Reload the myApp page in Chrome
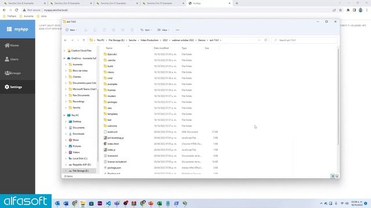The width and height of the screenshot is (371, 208). click(x=17, y=10)
